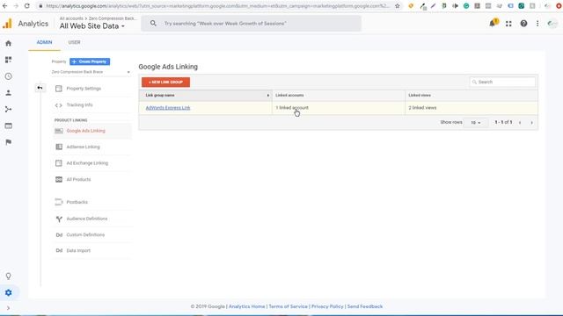Open Realtime clock icon in sidebar
Viewport: 563px width, 316px height.
(x=8, y=76)
